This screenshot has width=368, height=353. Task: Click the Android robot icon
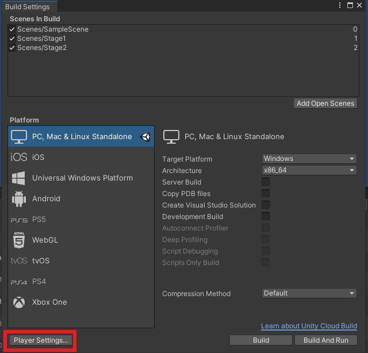[x=19, y=199]
